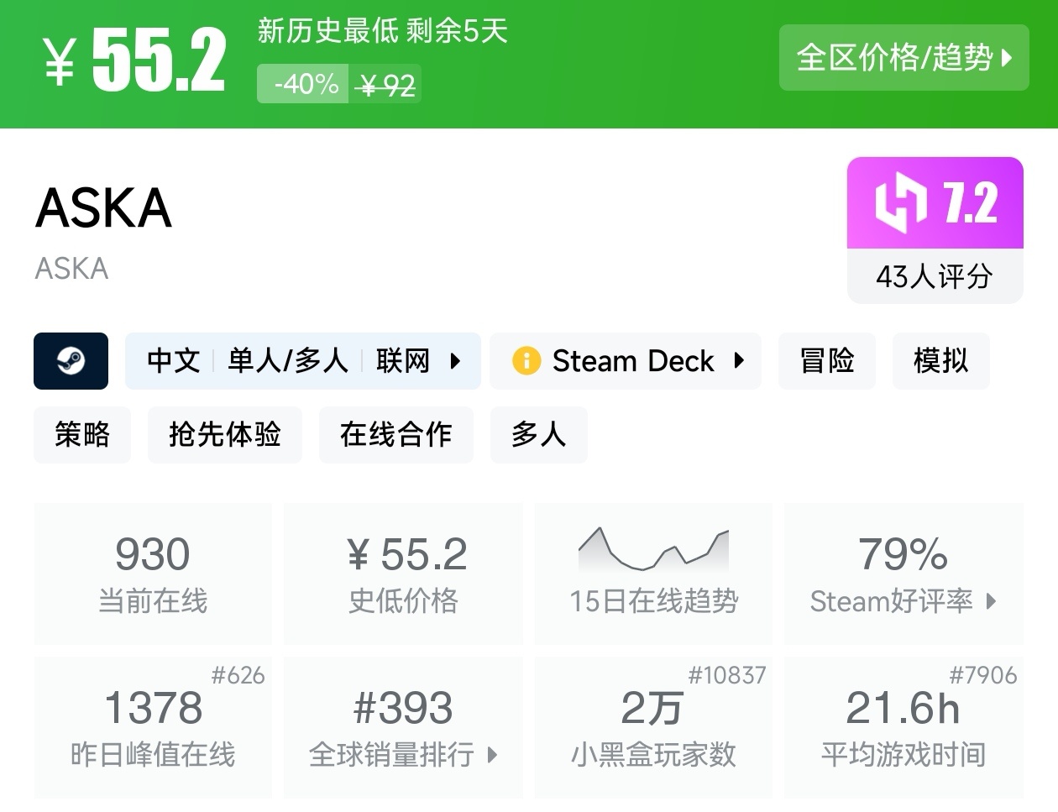Viewport: 1058px width, 812px height.
Task: Click the 平均游戏时间 21.6h tile
Action: [x=903, y=727]
